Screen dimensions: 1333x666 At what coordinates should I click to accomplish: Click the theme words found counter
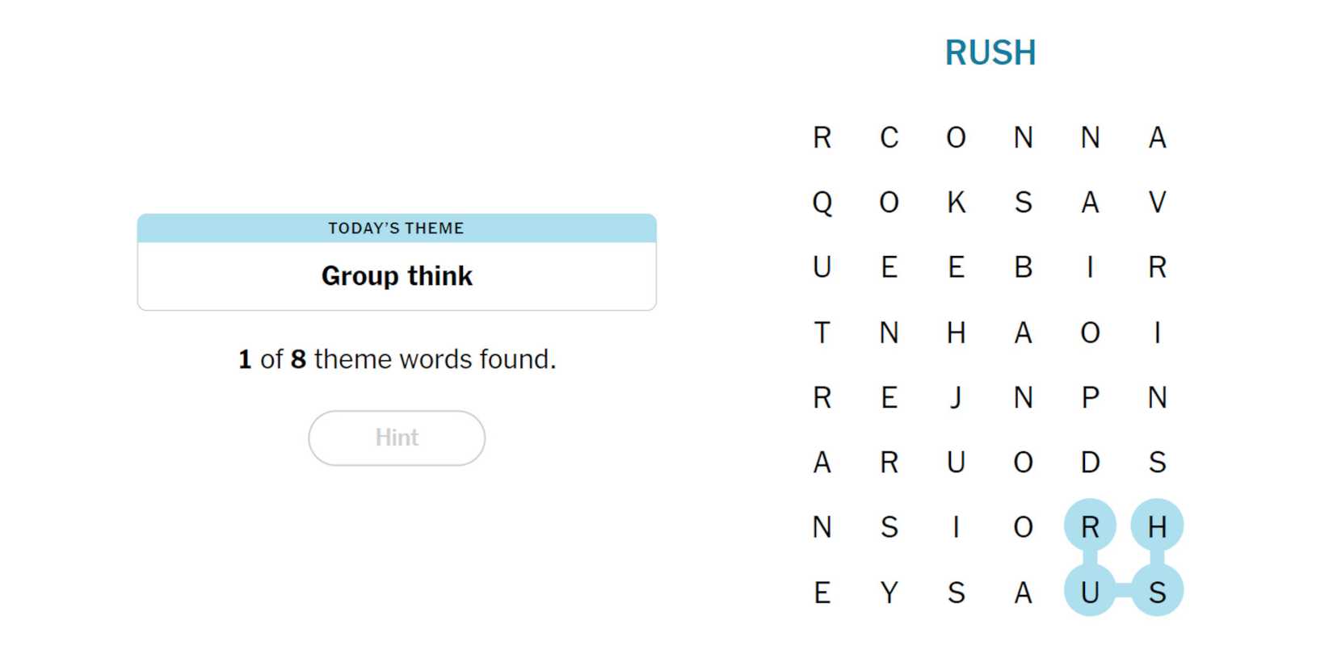click(397, 359)
